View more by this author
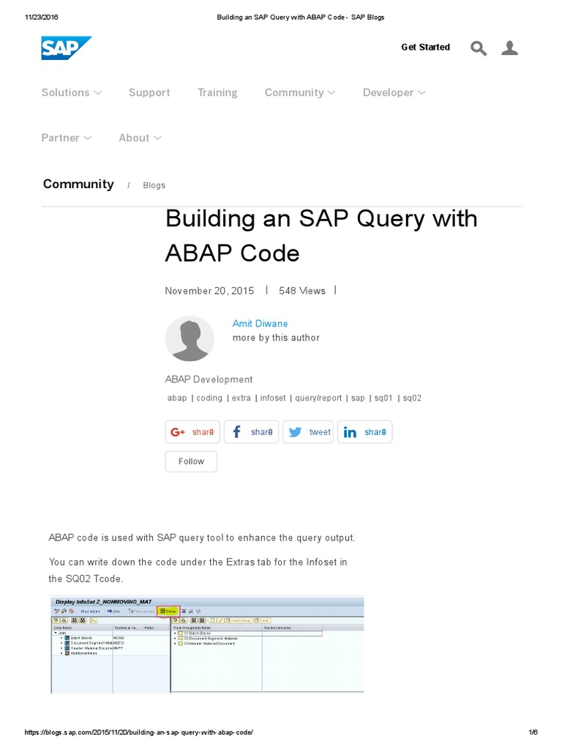 pyautogui.click(x=276, y=338)
